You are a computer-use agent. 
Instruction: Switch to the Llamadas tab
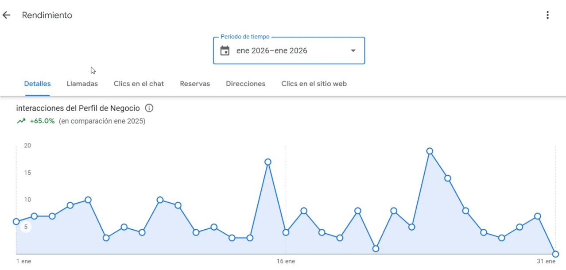click(82, 84)
